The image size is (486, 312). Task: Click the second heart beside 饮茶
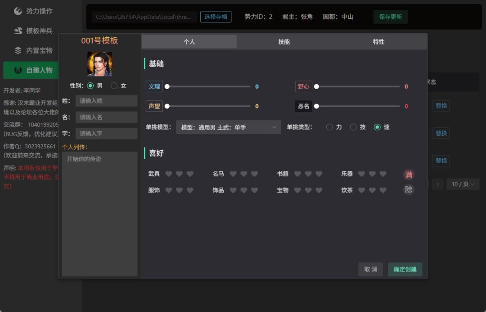pos(372,190)
